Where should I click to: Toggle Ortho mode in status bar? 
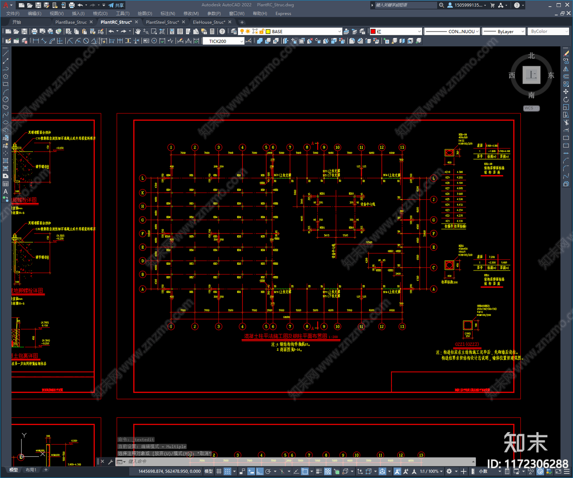pos(260,471)
